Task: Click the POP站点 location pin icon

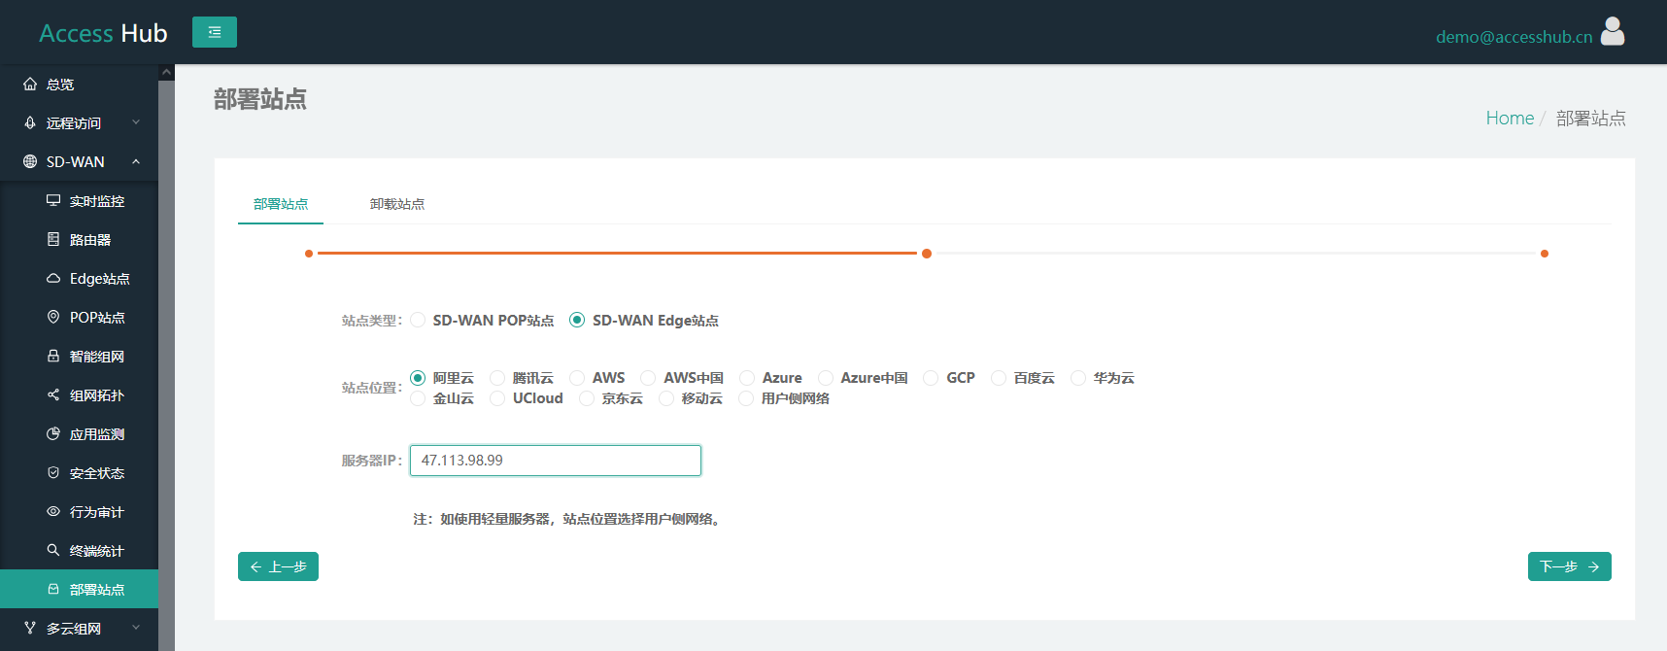Action: 53,318
